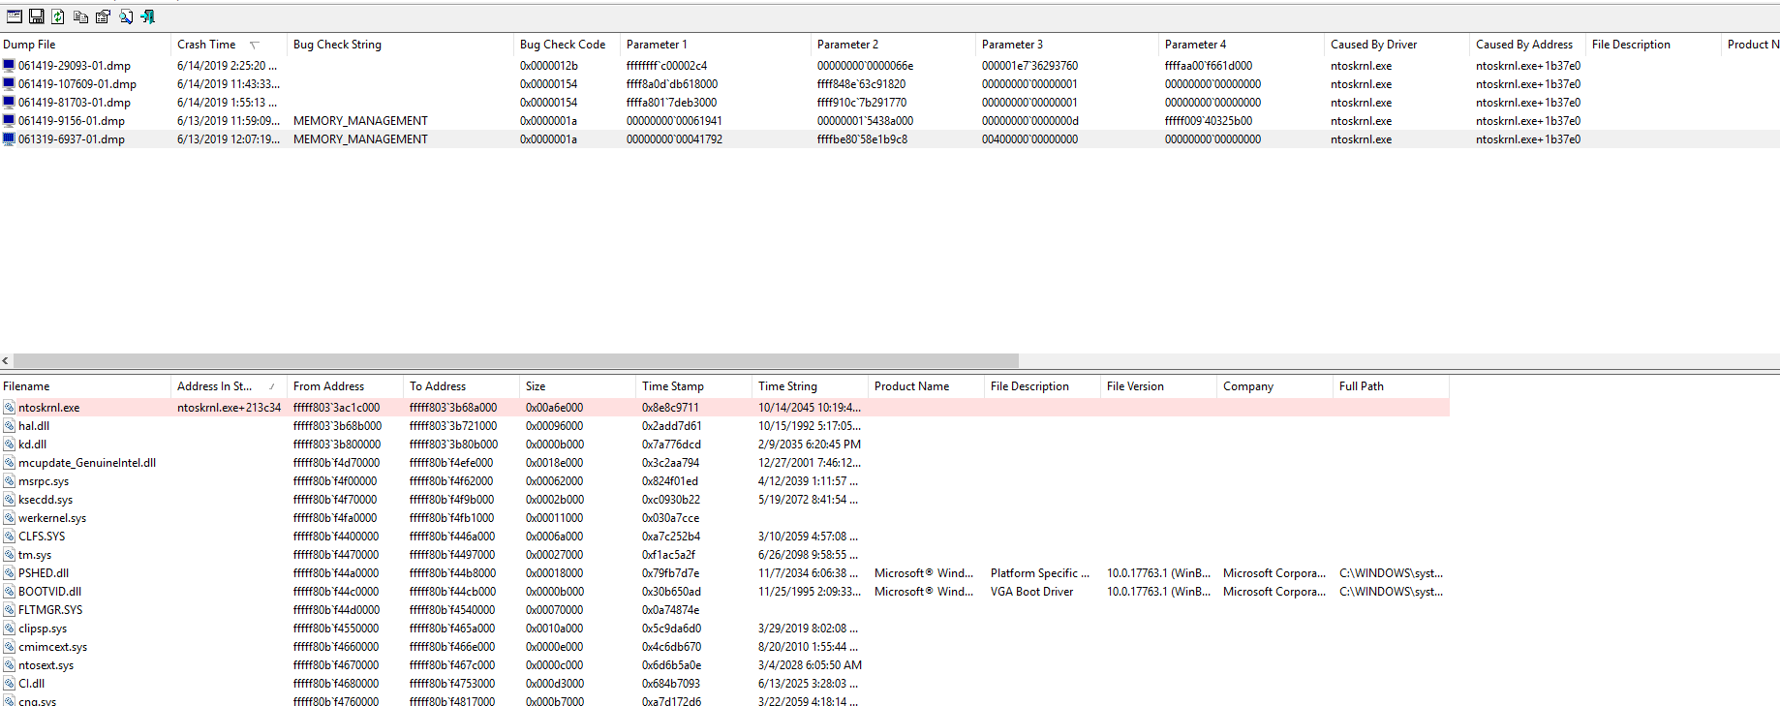Select dump file icon for 061319-6937-01.dmp
Viewport: 1780px width, 706px height.
[x=9, y=139]
